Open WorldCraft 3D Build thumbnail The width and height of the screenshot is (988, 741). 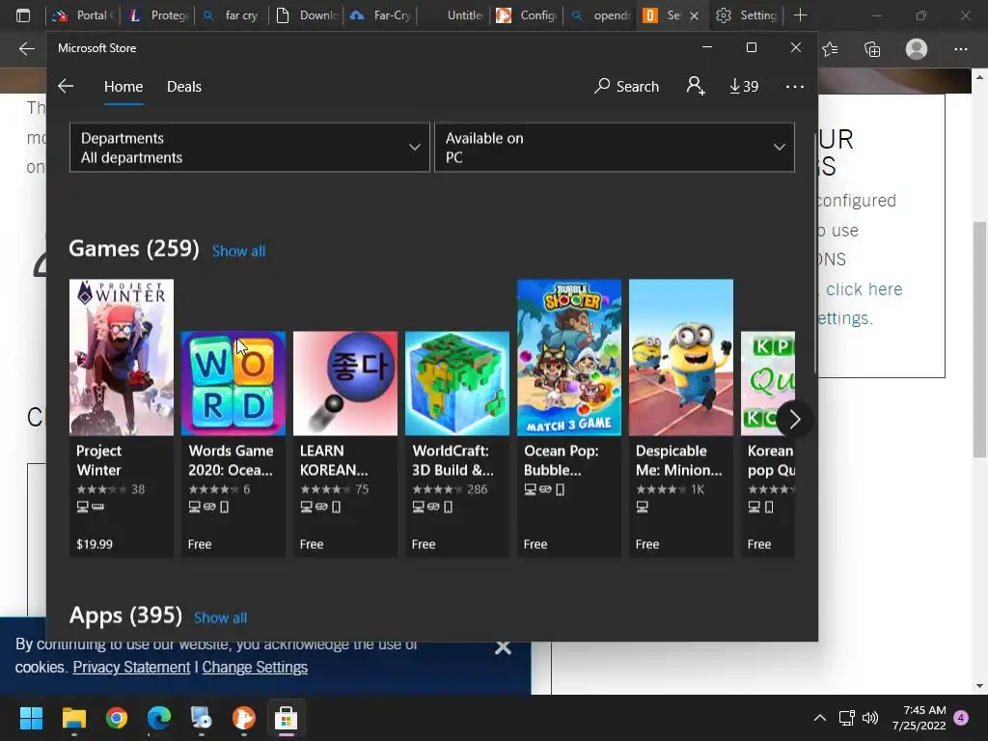click(457, 383)
